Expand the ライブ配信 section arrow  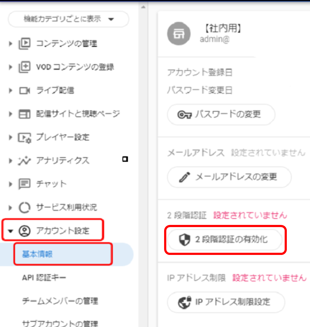point(11,91)
